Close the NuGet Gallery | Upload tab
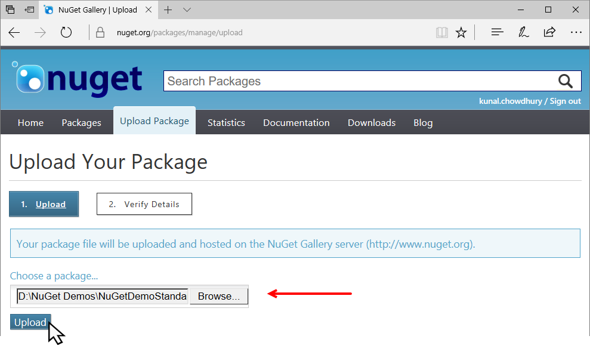Screen dimensions: 590x345 click(x=149, y=10)
